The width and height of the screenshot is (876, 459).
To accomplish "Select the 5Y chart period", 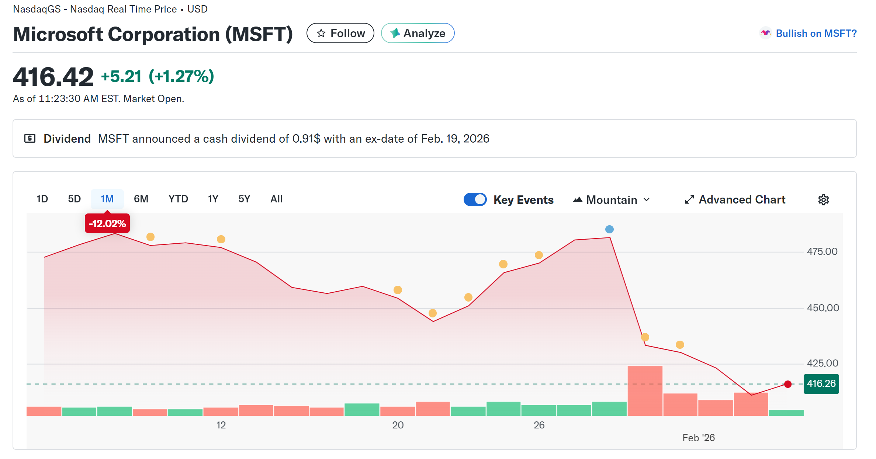I will click(x=243, y=199).
